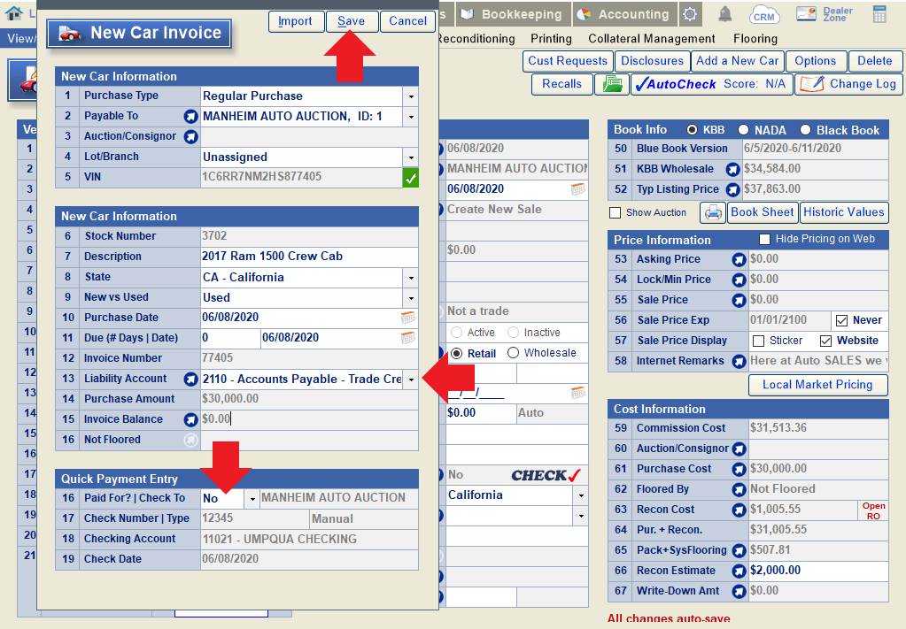This screenshot has width=906, height=629.
Task: Select the Wholesale radio button
Action: pyautogui.click(x=513, y=353)
